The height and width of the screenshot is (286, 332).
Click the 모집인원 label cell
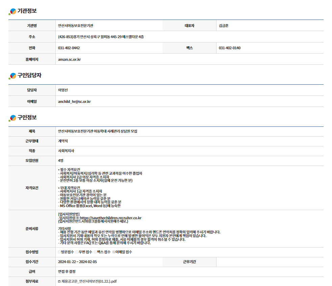32,161
